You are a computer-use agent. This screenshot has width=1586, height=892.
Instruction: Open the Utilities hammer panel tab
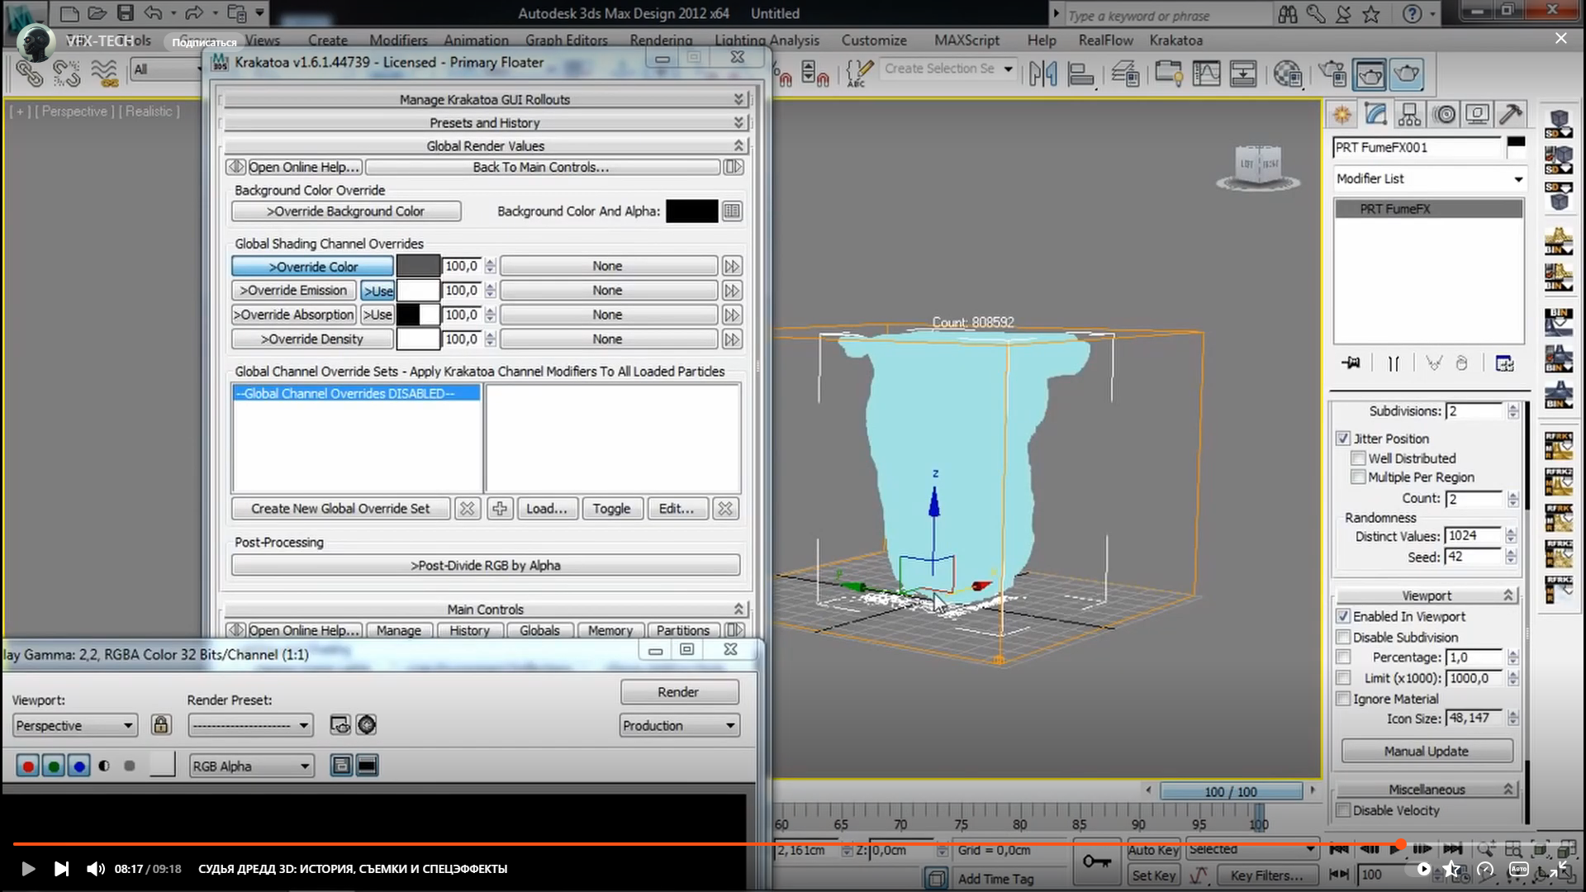point(1511,114)
